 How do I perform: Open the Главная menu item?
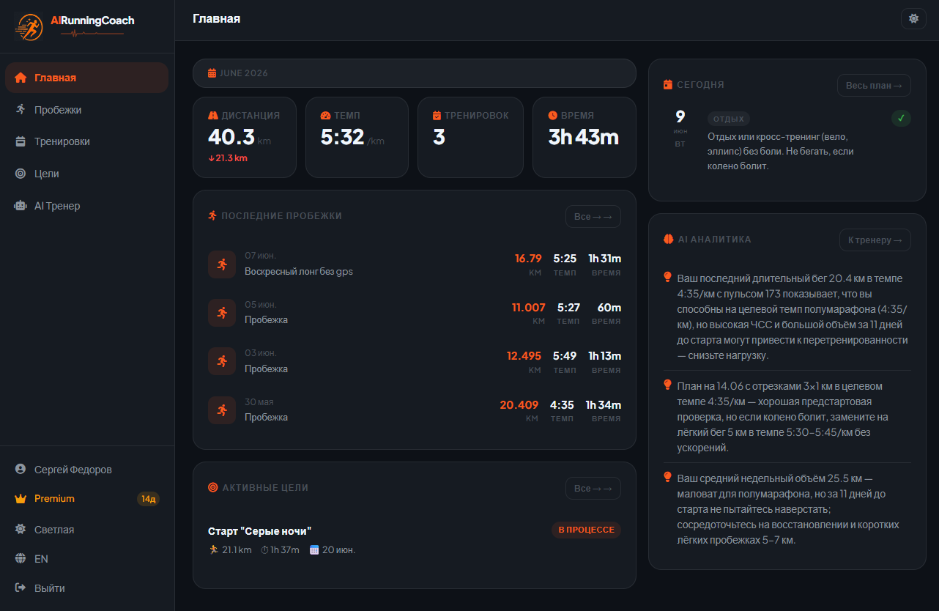(86, 78)
